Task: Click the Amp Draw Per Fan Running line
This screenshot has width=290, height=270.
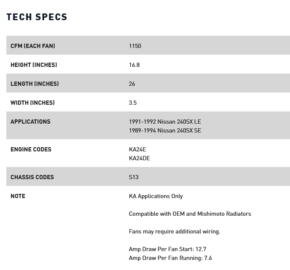Action: 170,258
